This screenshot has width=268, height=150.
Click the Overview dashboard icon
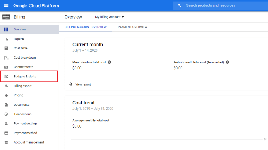pos(6,29)
